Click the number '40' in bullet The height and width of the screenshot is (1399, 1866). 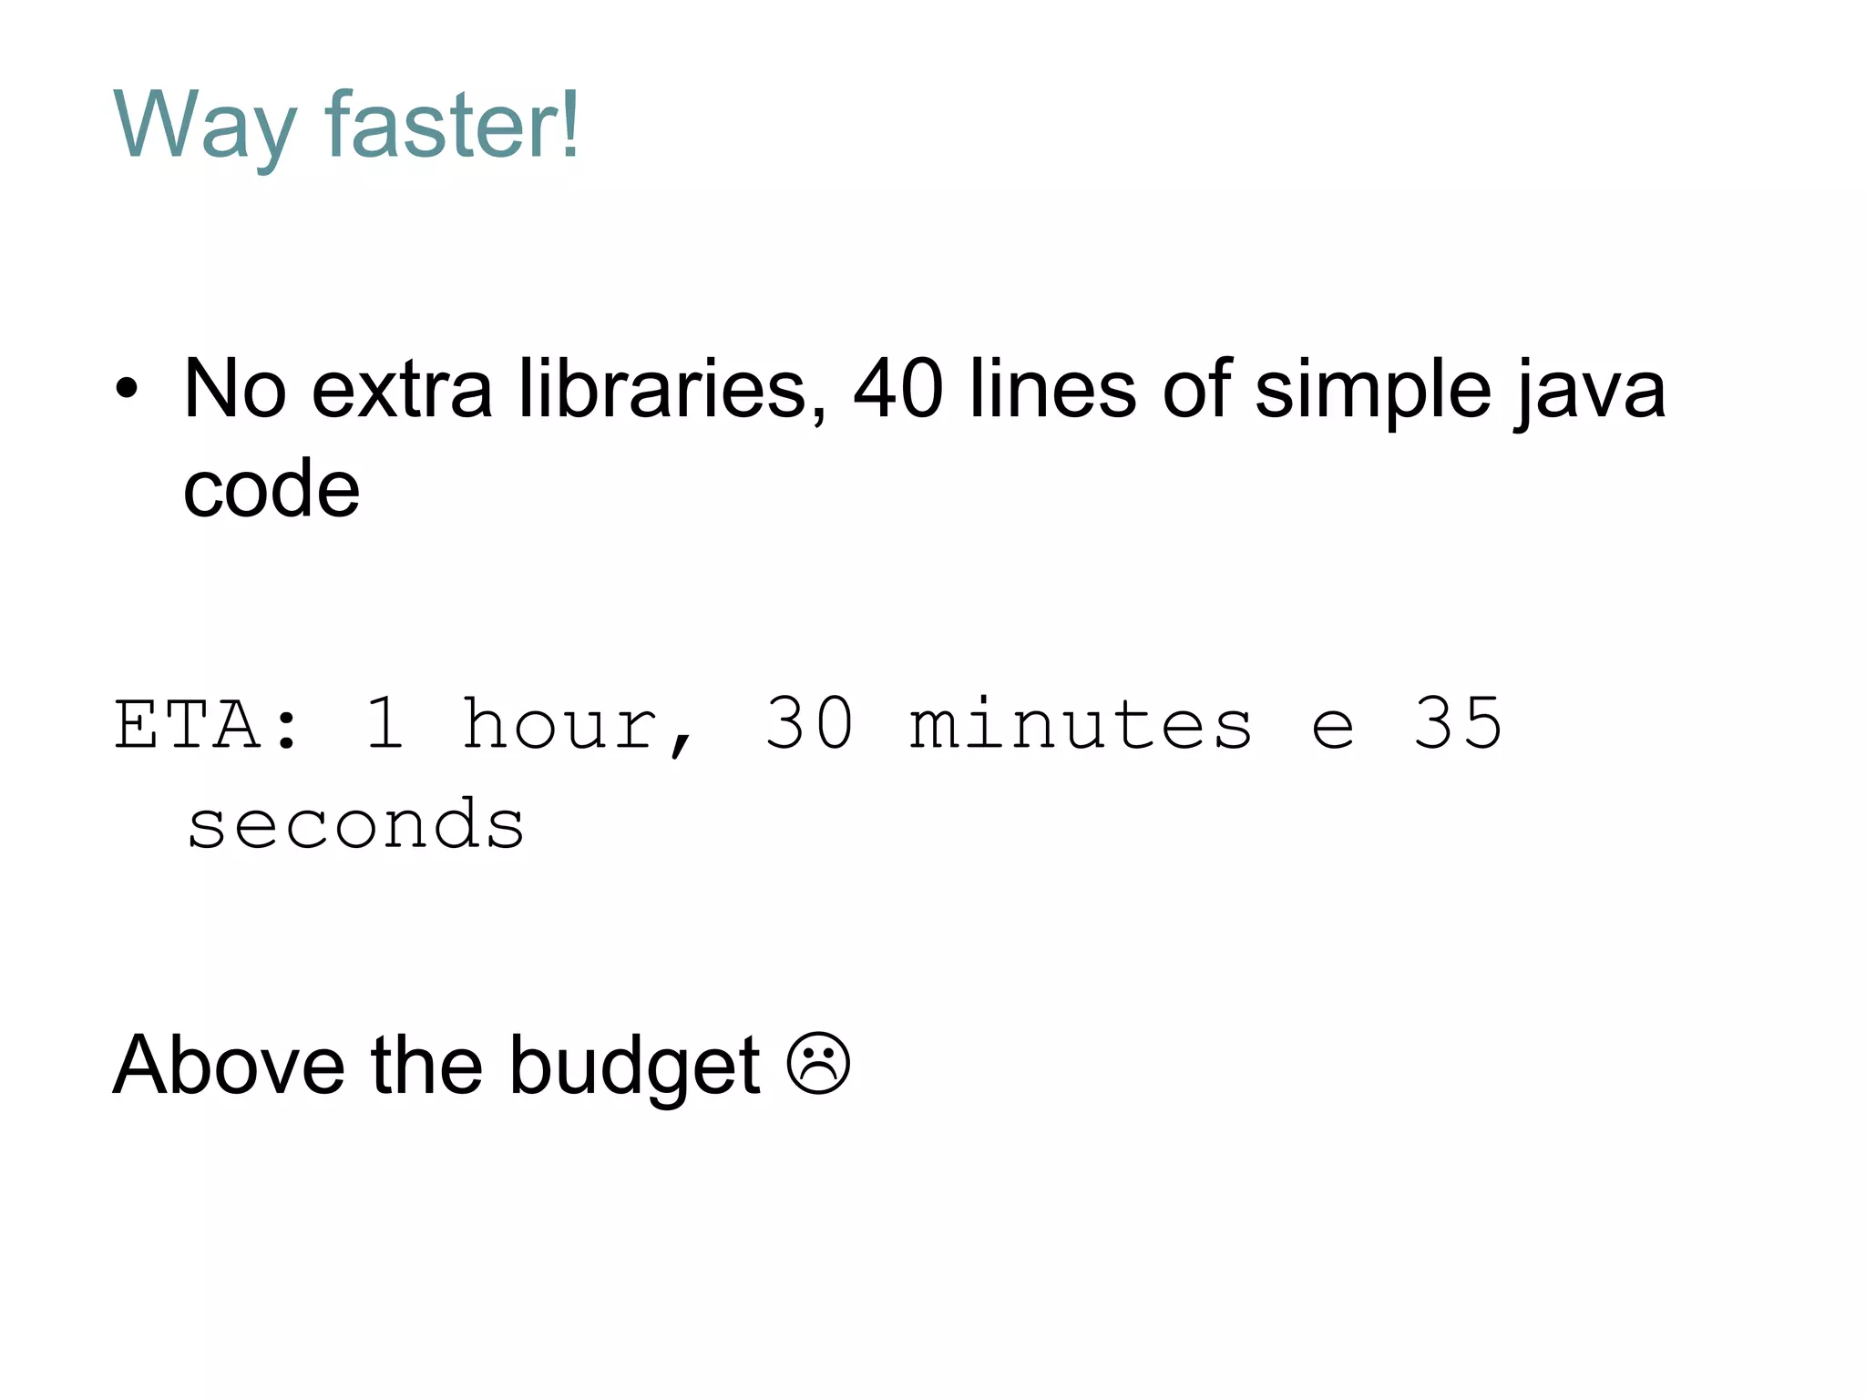(x=897, y=389)
